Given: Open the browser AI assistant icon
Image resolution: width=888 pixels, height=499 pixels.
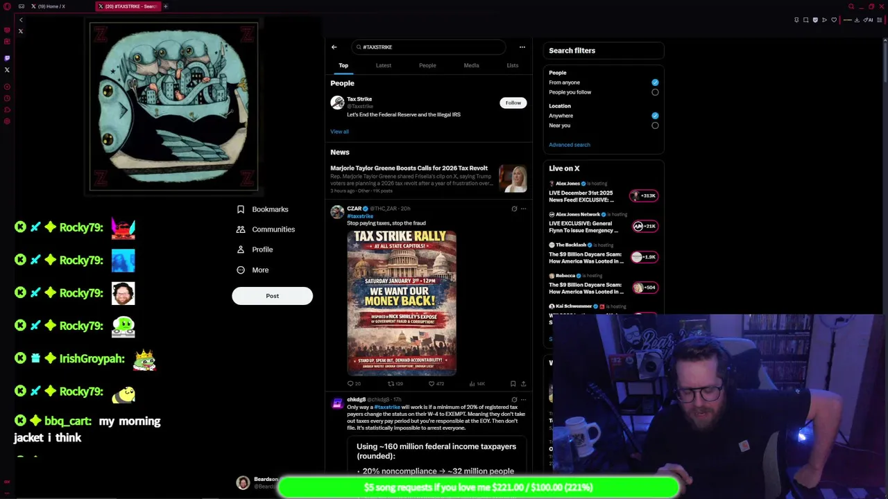Looking at the screenshot, I should [869, 20].
